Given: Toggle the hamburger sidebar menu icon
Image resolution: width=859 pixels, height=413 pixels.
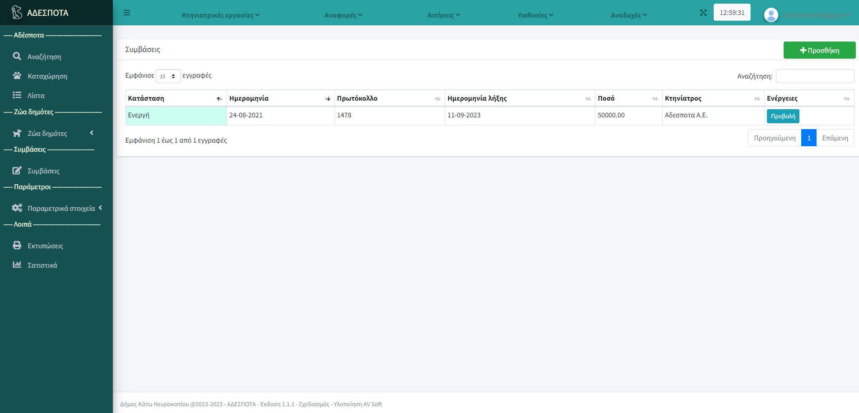Looking at the screenshot, I should (127, 13).
